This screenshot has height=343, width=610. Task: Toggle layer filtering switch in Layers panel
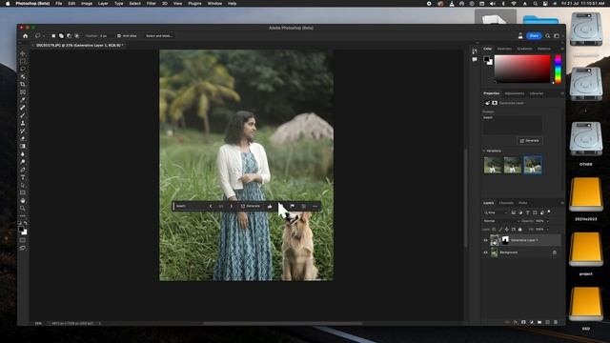coord(549,212)
